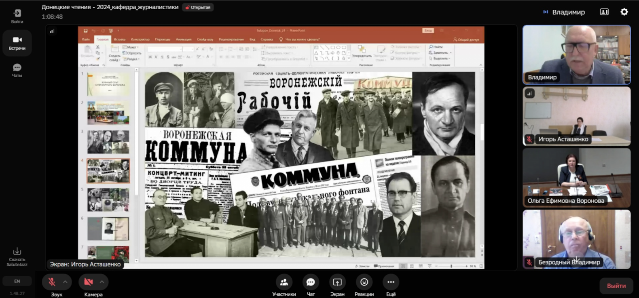
Task: Open Вставка tab in PowerPoint ribbon
Action: tap(120, 40)
